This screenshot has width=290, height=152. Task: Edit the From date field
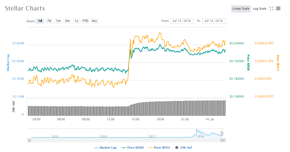tap(182, 21)
